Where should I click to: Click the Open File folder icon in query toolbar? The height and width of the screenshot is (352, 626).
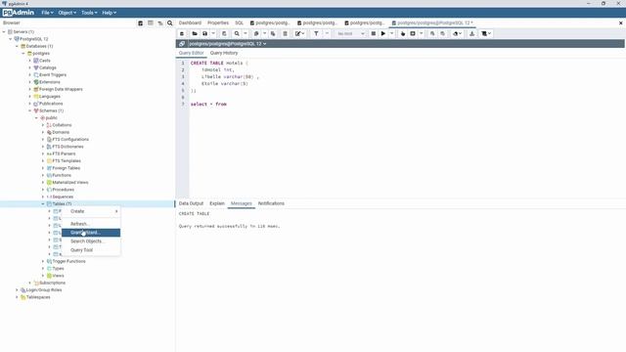[195, 34]
